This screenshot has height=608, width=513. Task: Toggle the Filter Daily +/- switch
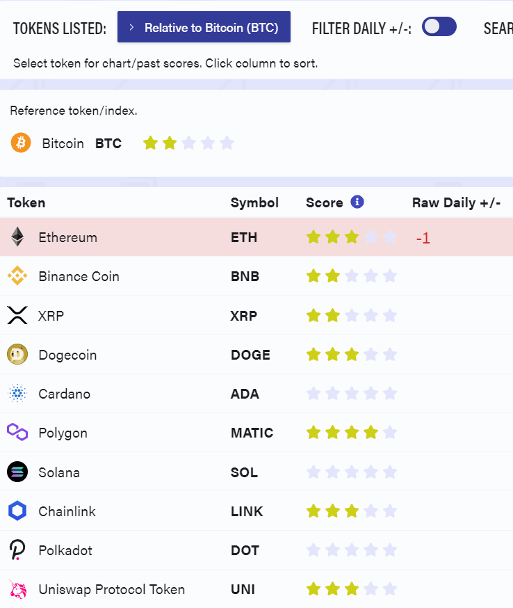coord(439,26)
